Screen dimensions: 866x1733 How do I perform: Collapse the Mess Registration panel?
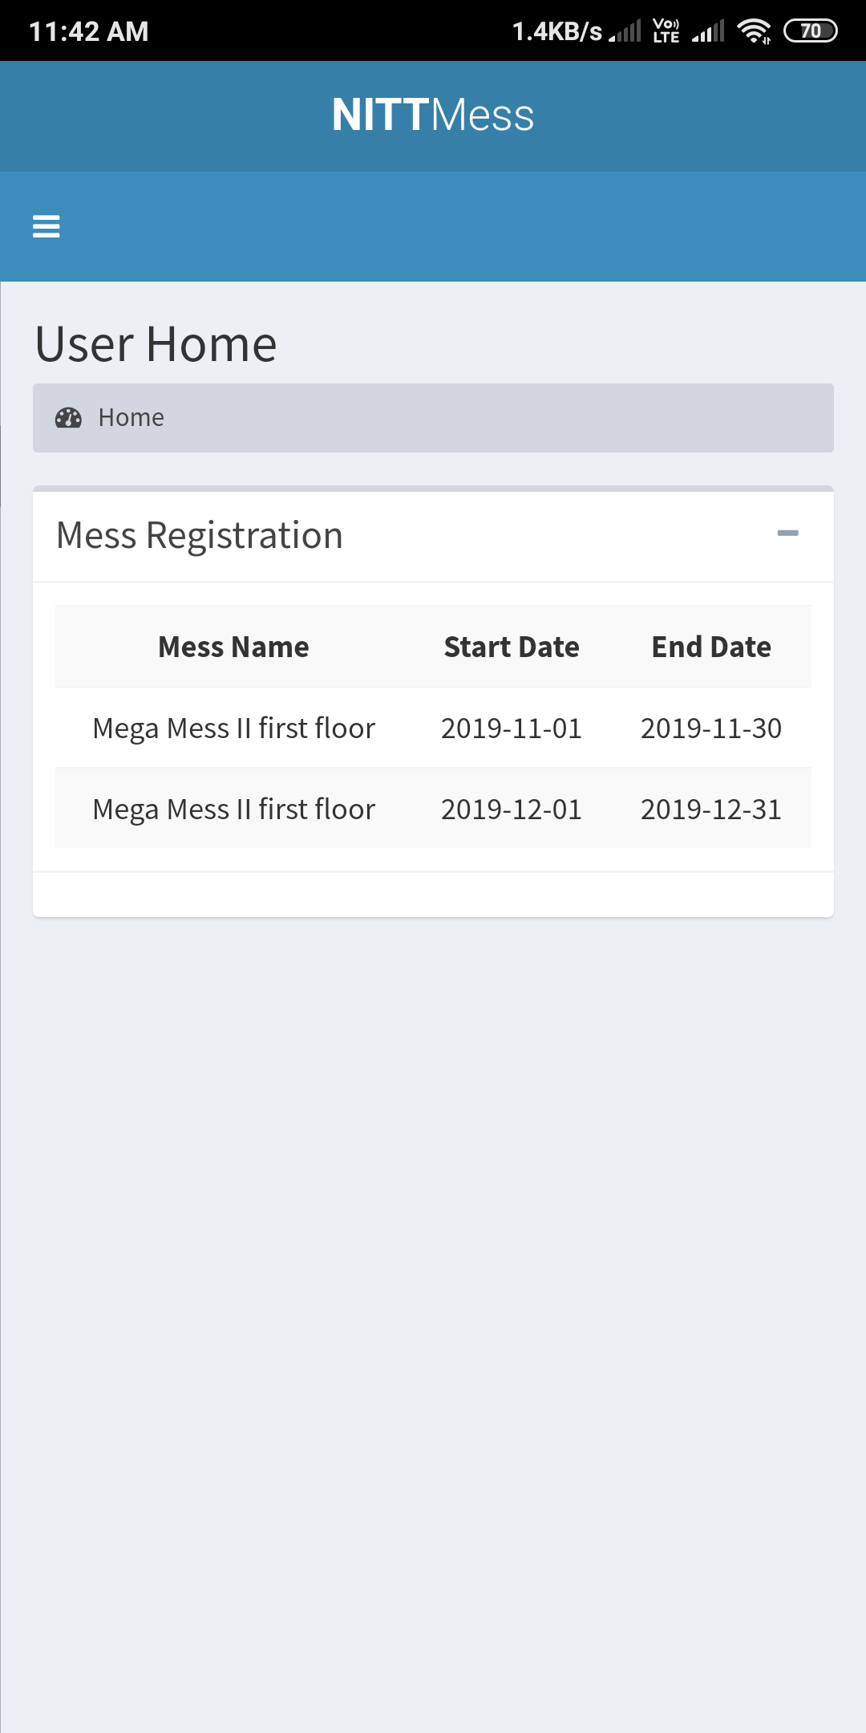pyautogui.click(x=787, y=534)
